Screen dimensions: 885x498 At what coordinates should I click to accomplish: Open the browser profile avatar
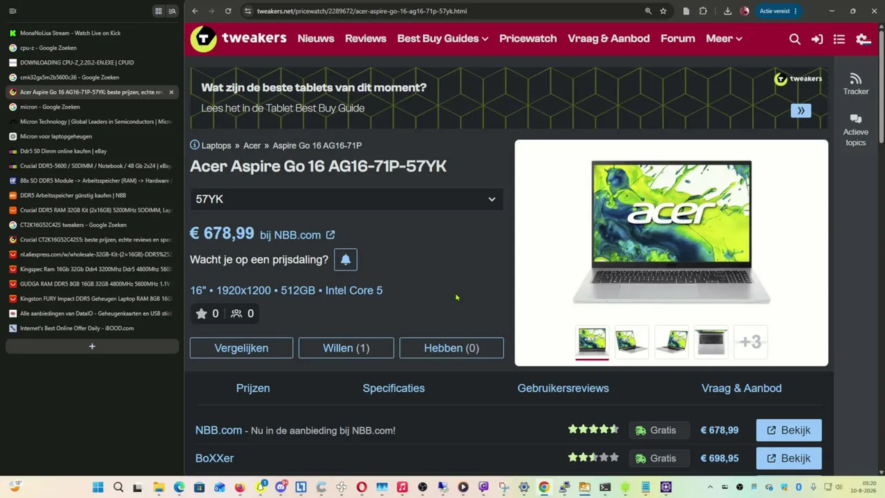[x=745, y=11]
